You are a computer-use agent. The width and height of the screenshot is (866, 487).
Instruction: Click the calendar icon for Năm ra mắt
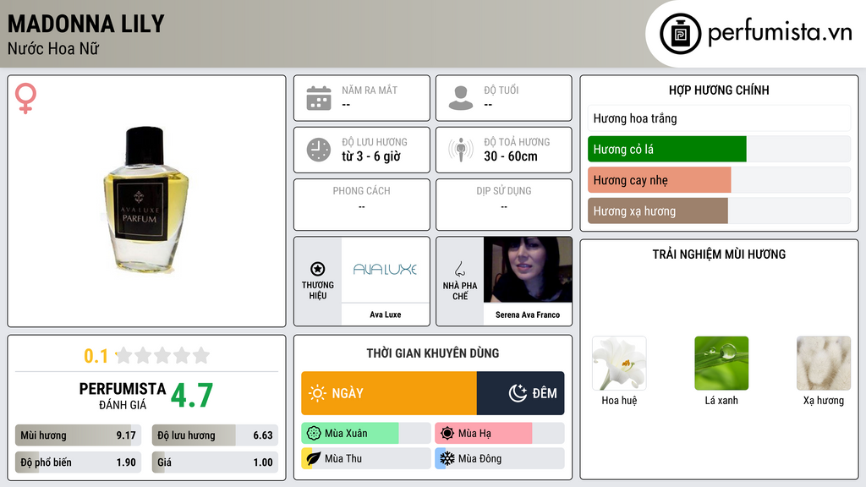pyautogui.click(x=319, y=98)
